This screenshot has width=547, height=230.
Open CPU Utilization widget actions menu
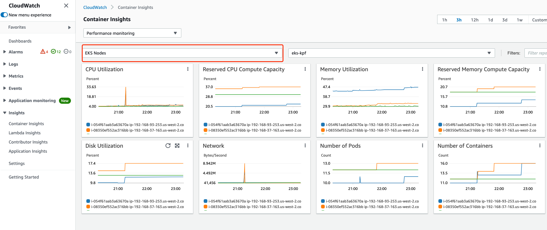(x=188, y=69)
